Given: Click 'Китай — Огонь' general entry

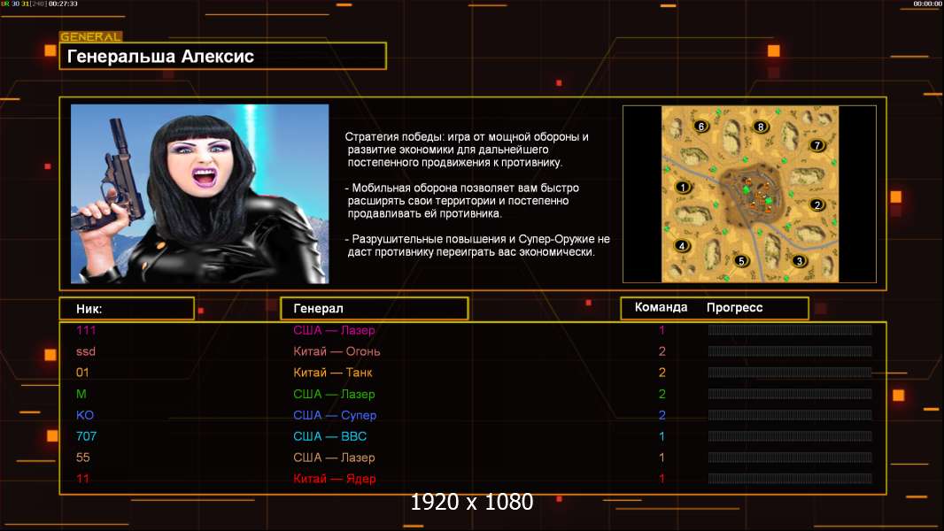Looking at the screenshot, I should (x=337, y=351).
